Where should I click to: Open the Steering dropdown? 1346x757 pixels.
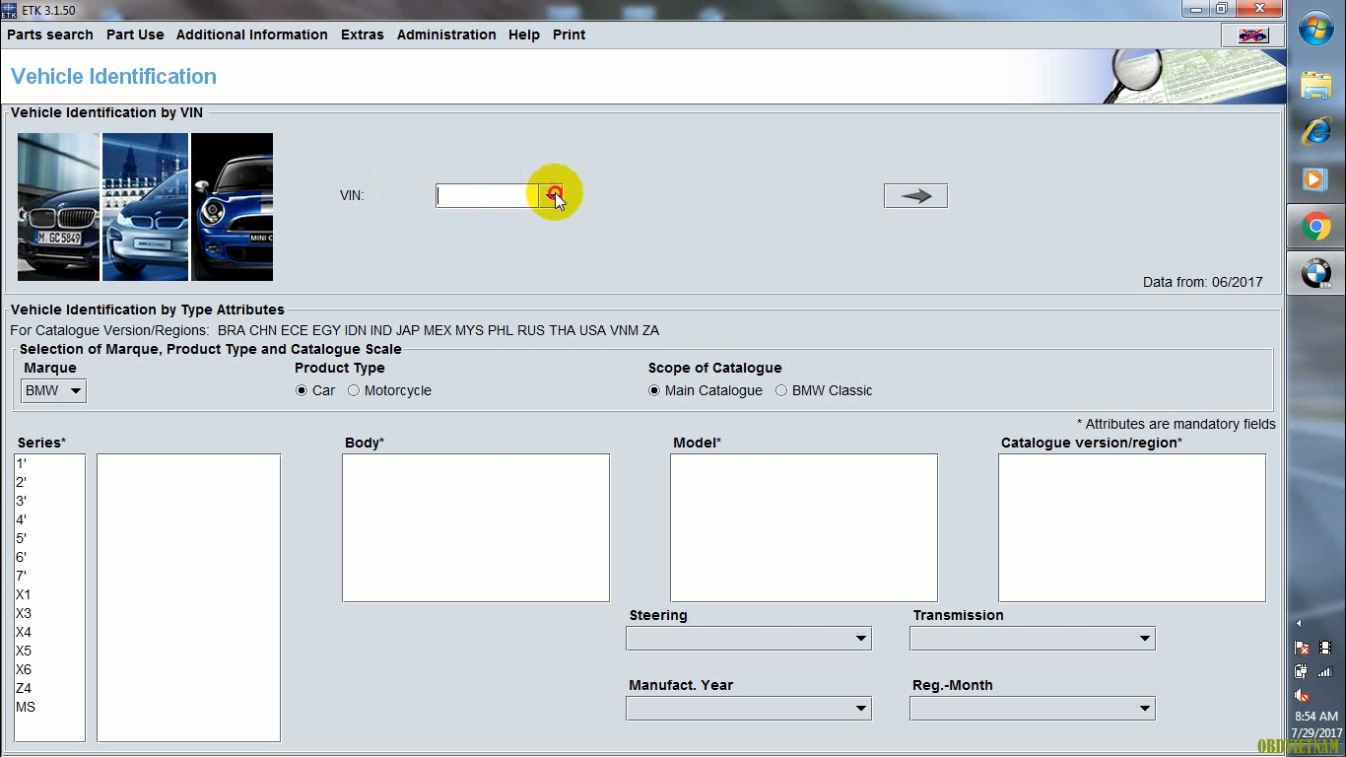pyautogui.click(x=749, y=639)
